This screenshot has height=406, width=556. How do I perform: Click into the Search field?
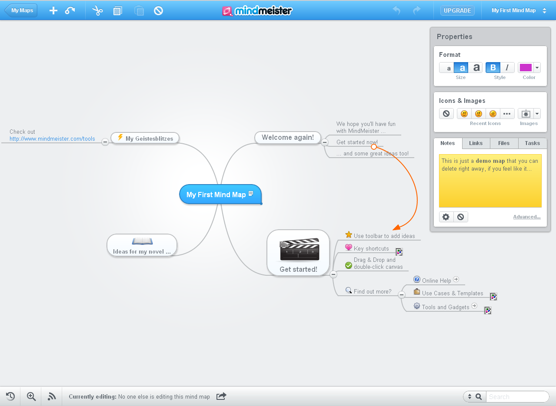(517, 396)
